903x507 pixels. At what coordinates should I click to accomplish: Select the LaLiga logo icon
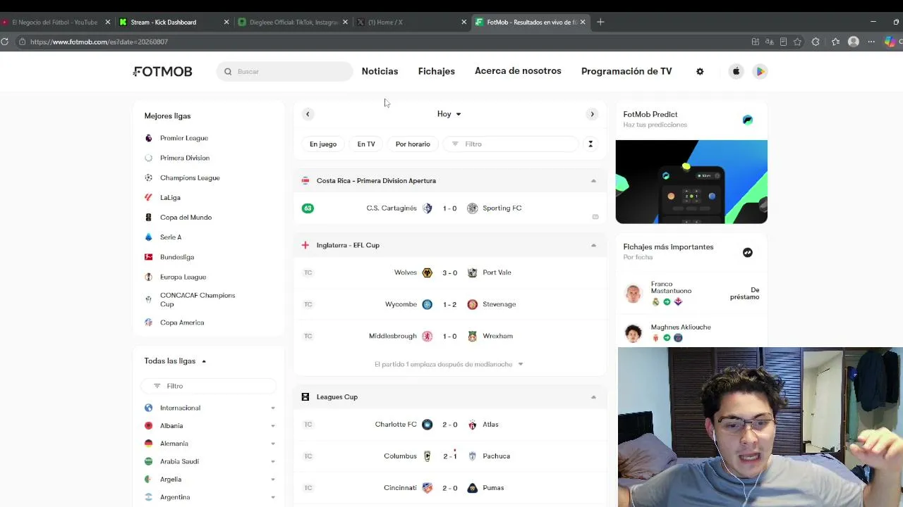coord(148,197)
